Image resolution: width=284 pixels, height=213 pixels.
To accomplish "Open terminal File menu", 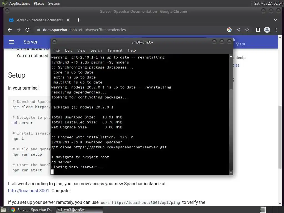I will (57, 50).
